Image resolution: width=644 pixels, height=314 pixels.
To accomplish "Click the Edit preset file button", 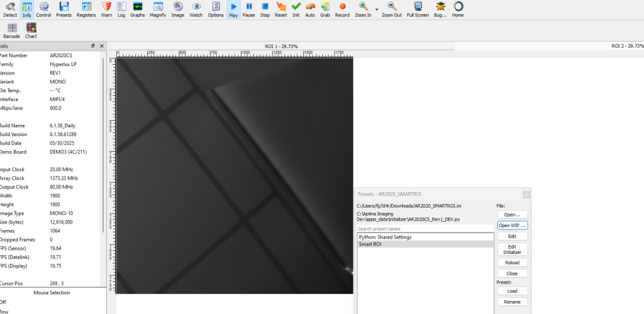I will point(512,237).
